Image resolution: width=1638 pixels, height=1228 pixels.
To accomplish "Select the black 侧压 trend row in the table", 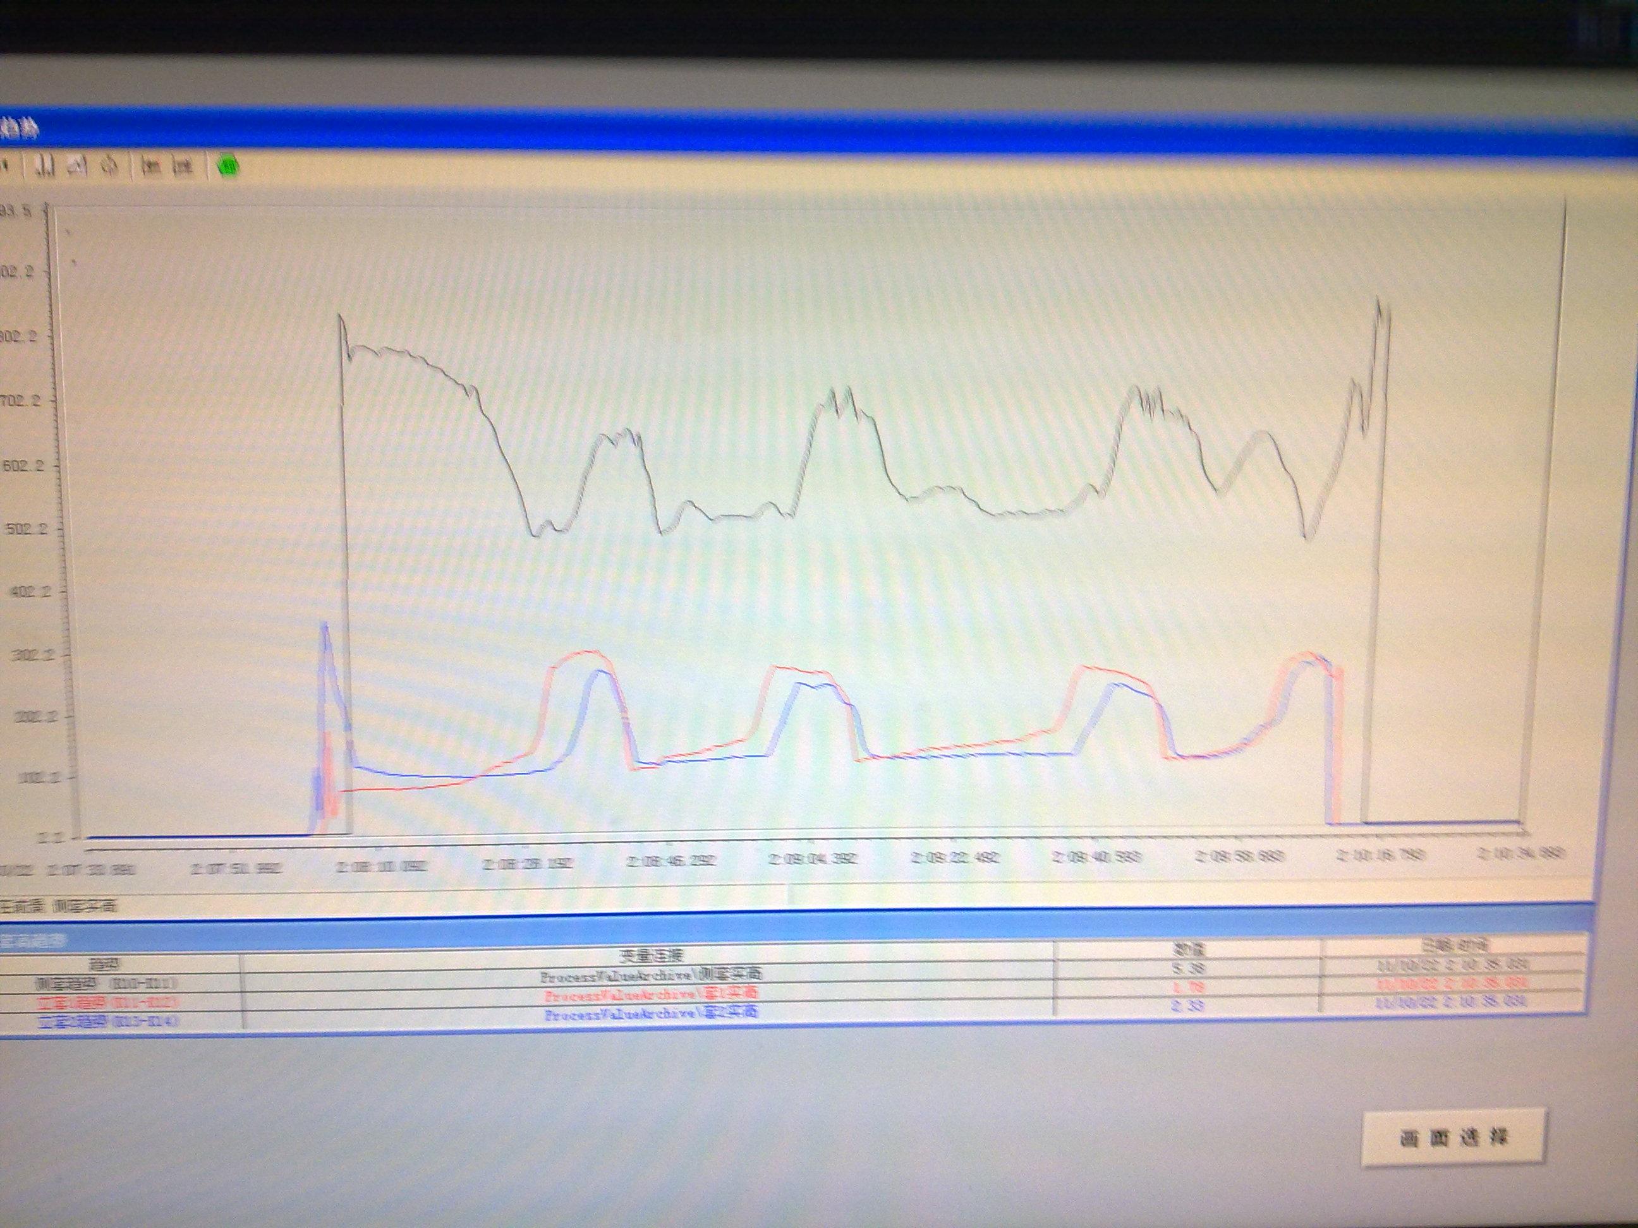I will (107, 984).
